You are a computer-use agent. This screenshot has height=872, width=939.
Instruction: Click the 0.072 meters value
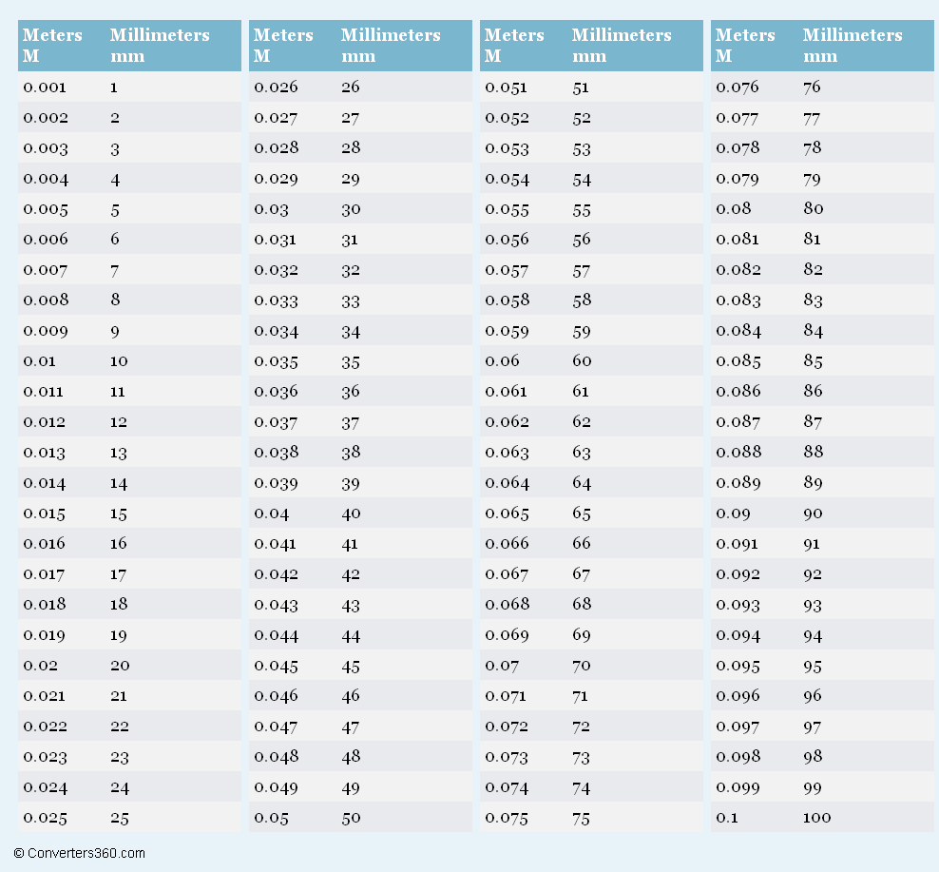pyautogui.click(x=507, y=727)
